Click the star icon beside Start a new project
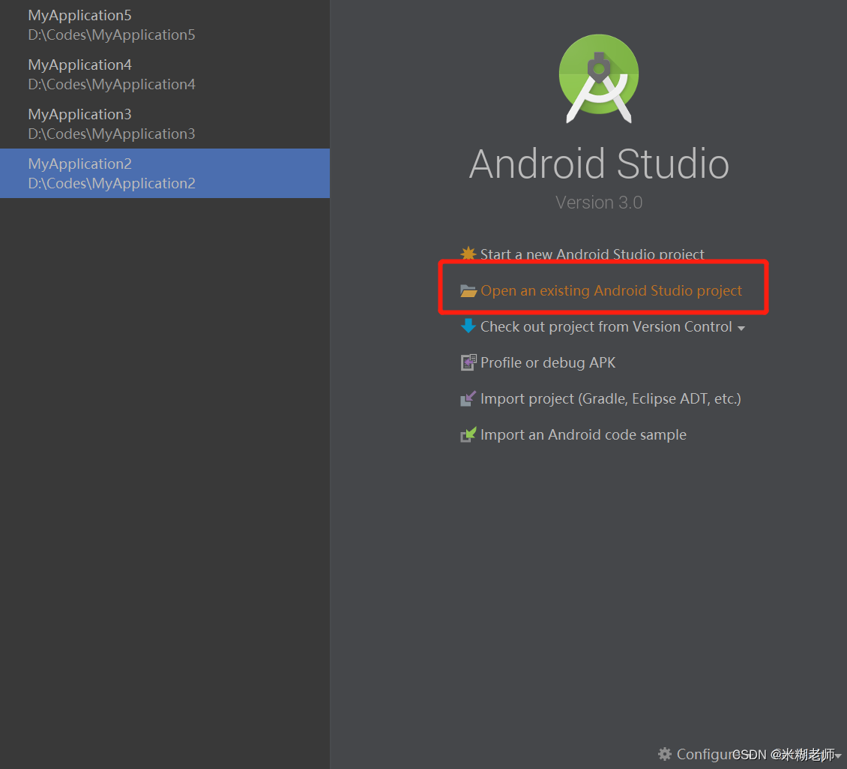 click(468, 254)
